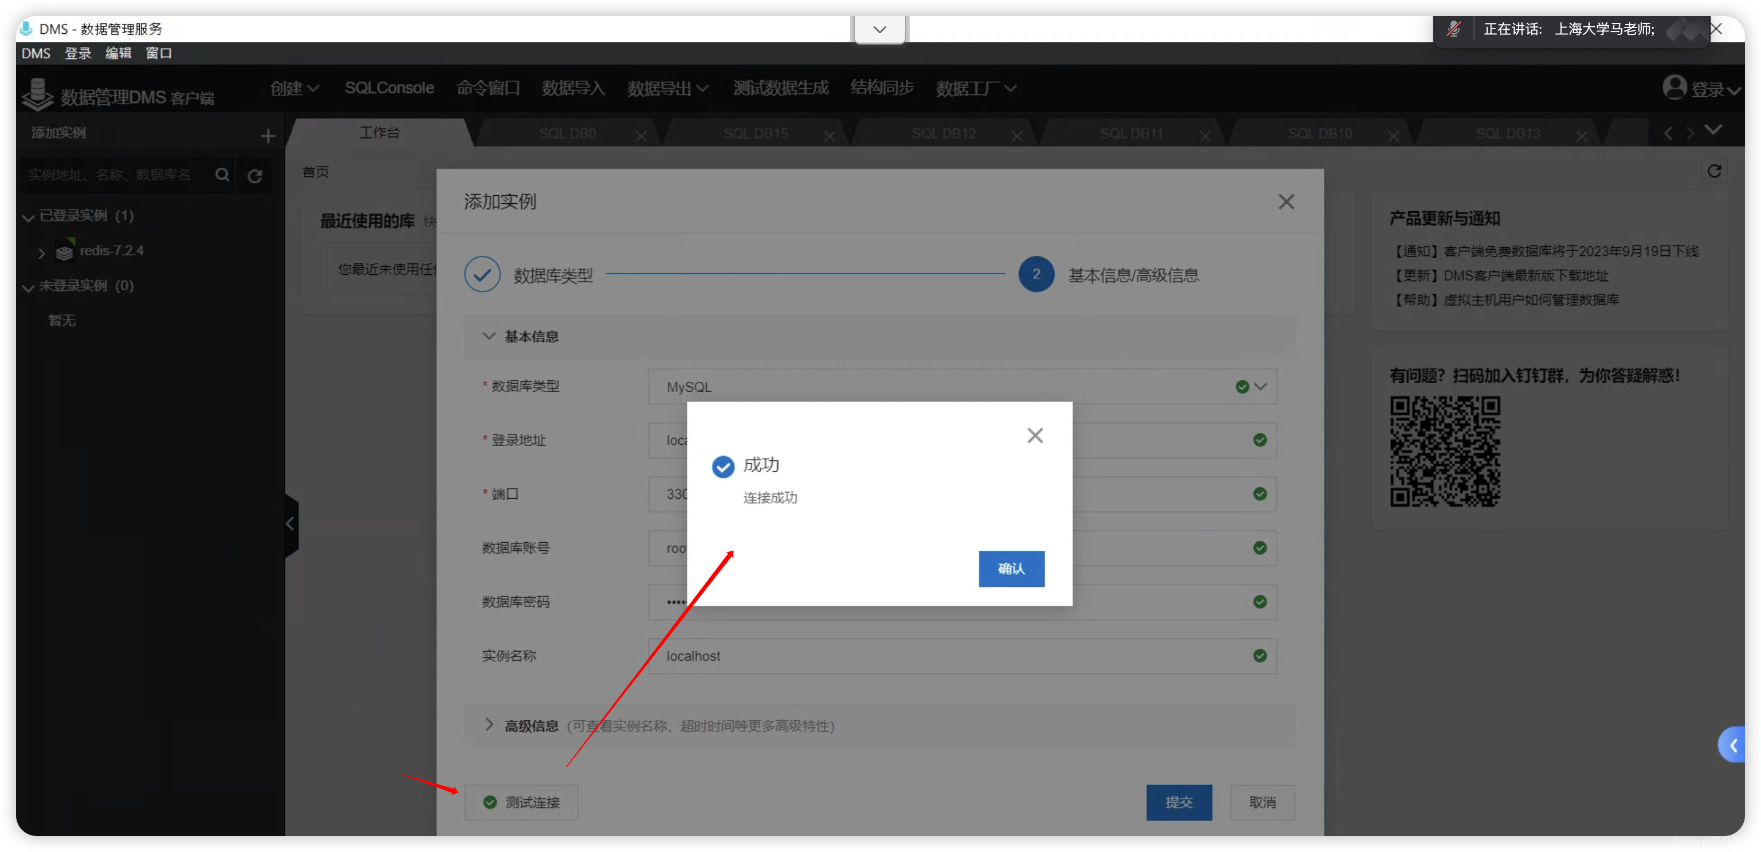Click the collapse left panel arrow
Screen dimensions: 1761x852
[290, 523]
